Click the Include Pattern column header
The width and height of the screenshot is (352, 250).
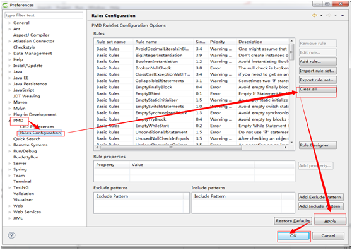pyautogui.click(x=237, y=196)
